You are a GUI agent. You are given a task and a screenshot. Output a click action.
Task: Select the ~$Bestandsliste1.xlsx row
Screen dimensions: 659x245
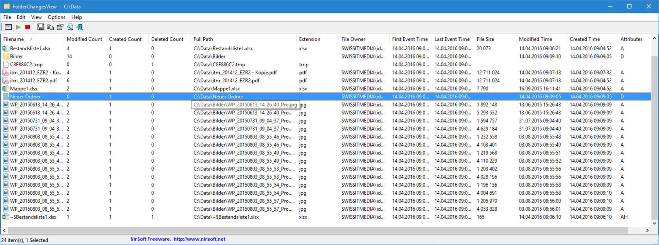click(x=326, y=217)
